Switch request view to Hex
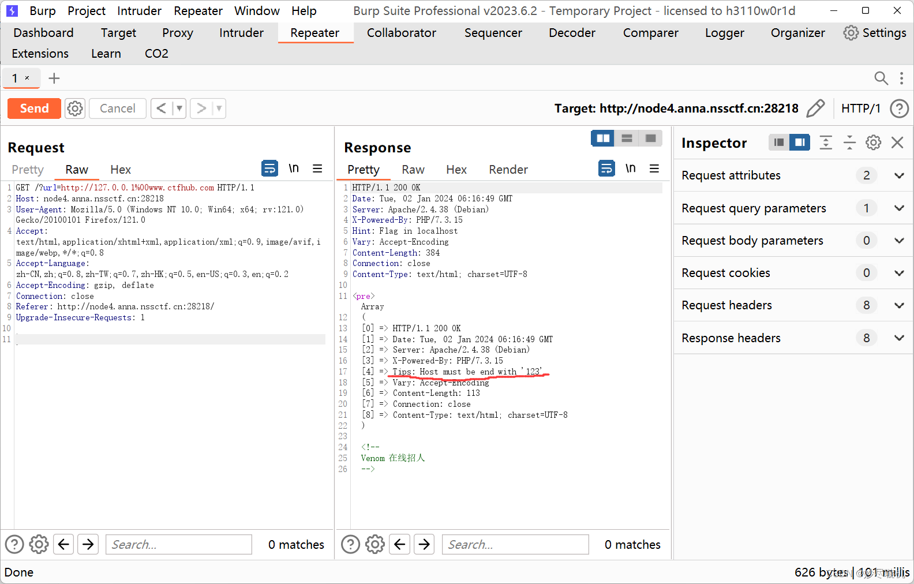 tap(121, 170)
